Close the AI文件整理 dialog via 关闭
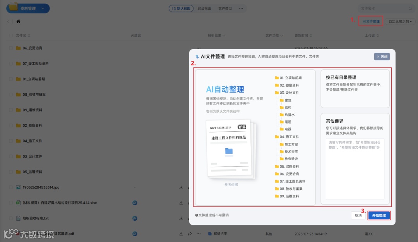Screen dimensions: 418x242 tap(382, 57)
